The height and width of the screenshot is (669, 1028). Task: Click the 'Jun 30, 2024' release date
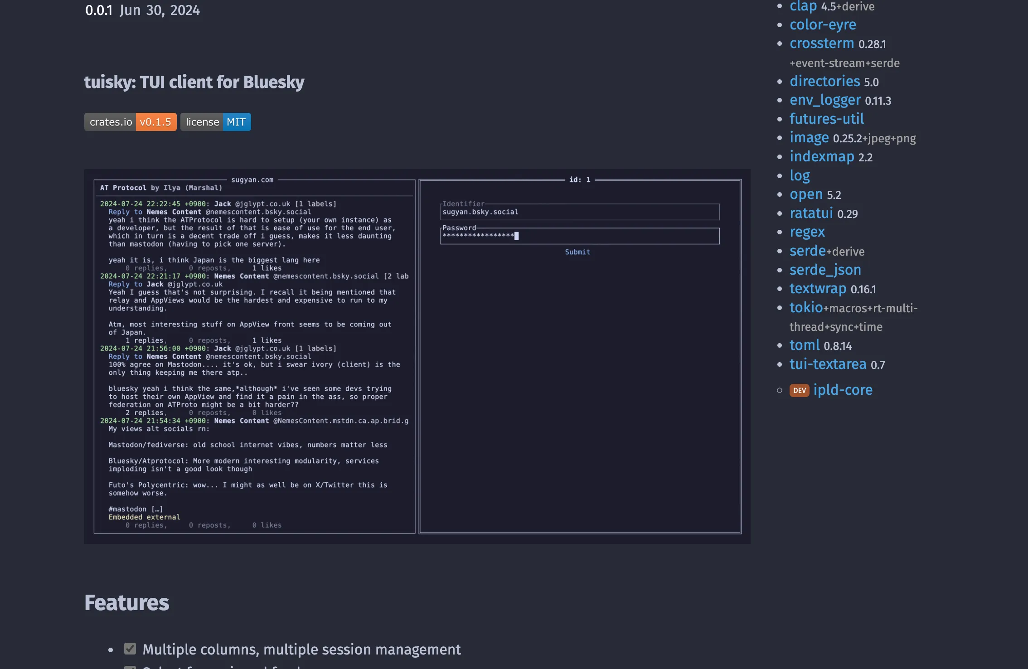click(160, 10)
